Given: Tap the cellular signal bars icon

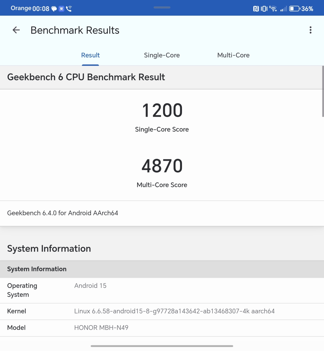Looking at the screenshot, I should [x=283, y=9].
